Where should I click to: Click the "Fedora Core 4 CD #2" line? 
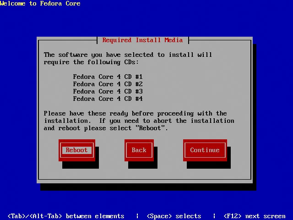click(x=108, y=84)
